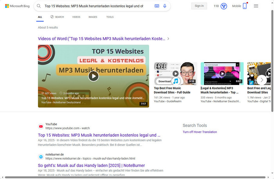Expand Videos of Word heading chevron
This screenshot has height=179, width=274.
tap(168, 39)
